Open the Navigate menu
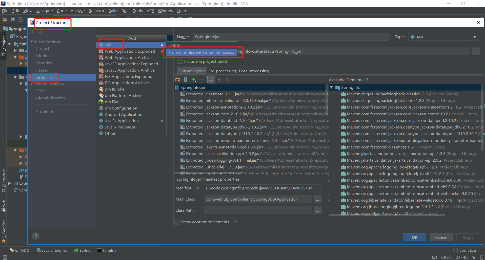485x260 pixels. click(x=45, y=11)
